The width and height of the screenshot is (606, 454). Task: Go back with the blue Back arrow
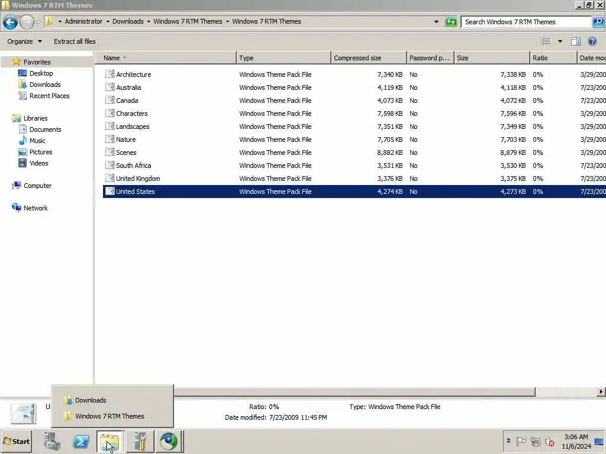point(10,22)
